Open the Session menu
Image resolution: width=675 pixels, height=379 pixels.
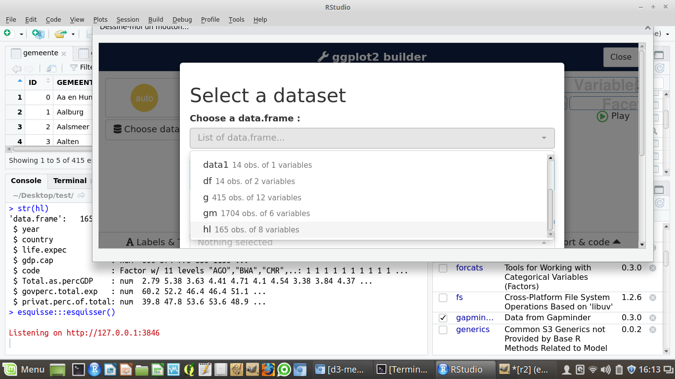coord(128,19)
